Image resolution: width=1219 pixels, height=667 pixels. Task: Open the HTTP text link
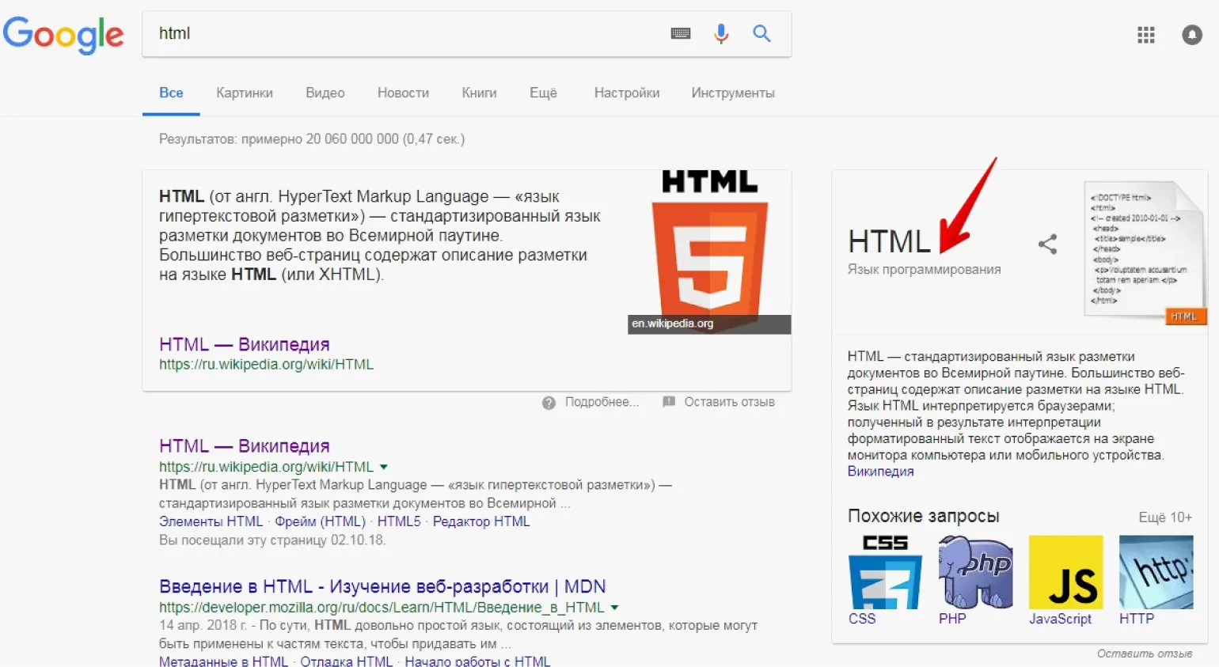(1137, 619)
